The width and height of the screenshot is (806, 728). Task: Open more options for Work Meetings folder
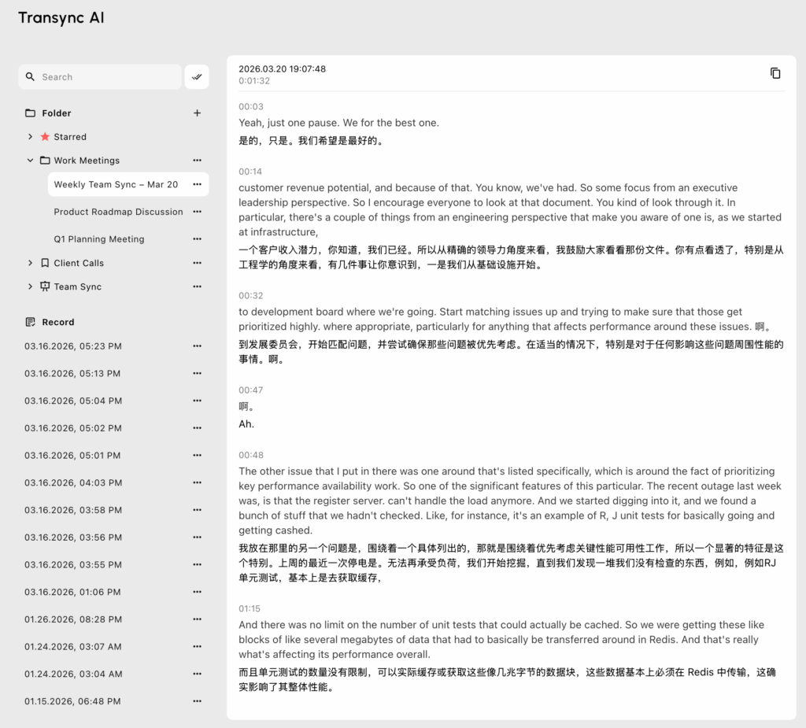(197, 161)
